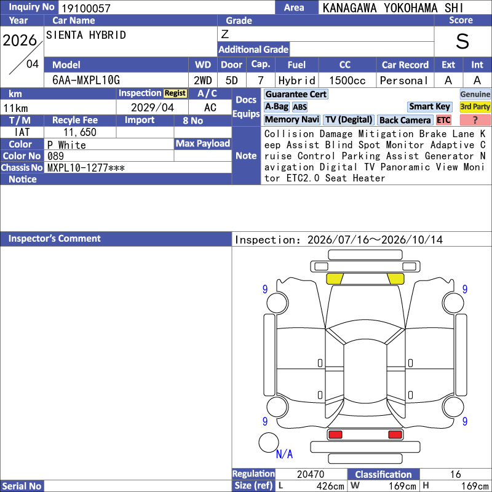The width and height of the screenshot is (492, 492).
Task: Click the Serial No label
Action: [22, 486]
